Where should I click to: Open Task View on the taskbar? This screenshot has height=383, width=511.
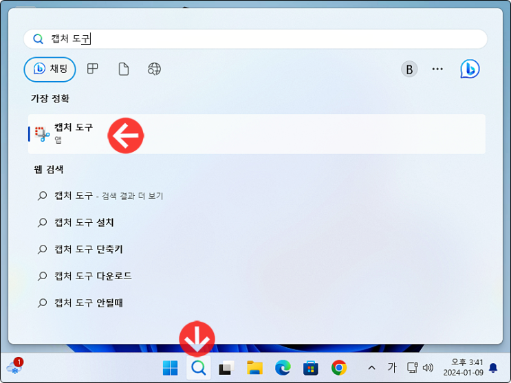pos(226,368)
